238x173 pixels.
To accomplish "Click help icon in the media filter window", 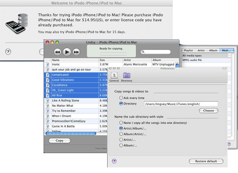I will click(x=229, y=144).
